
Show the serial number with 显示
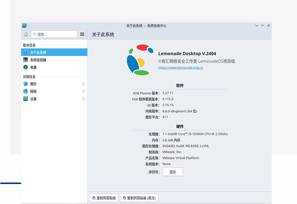(173, 172)
